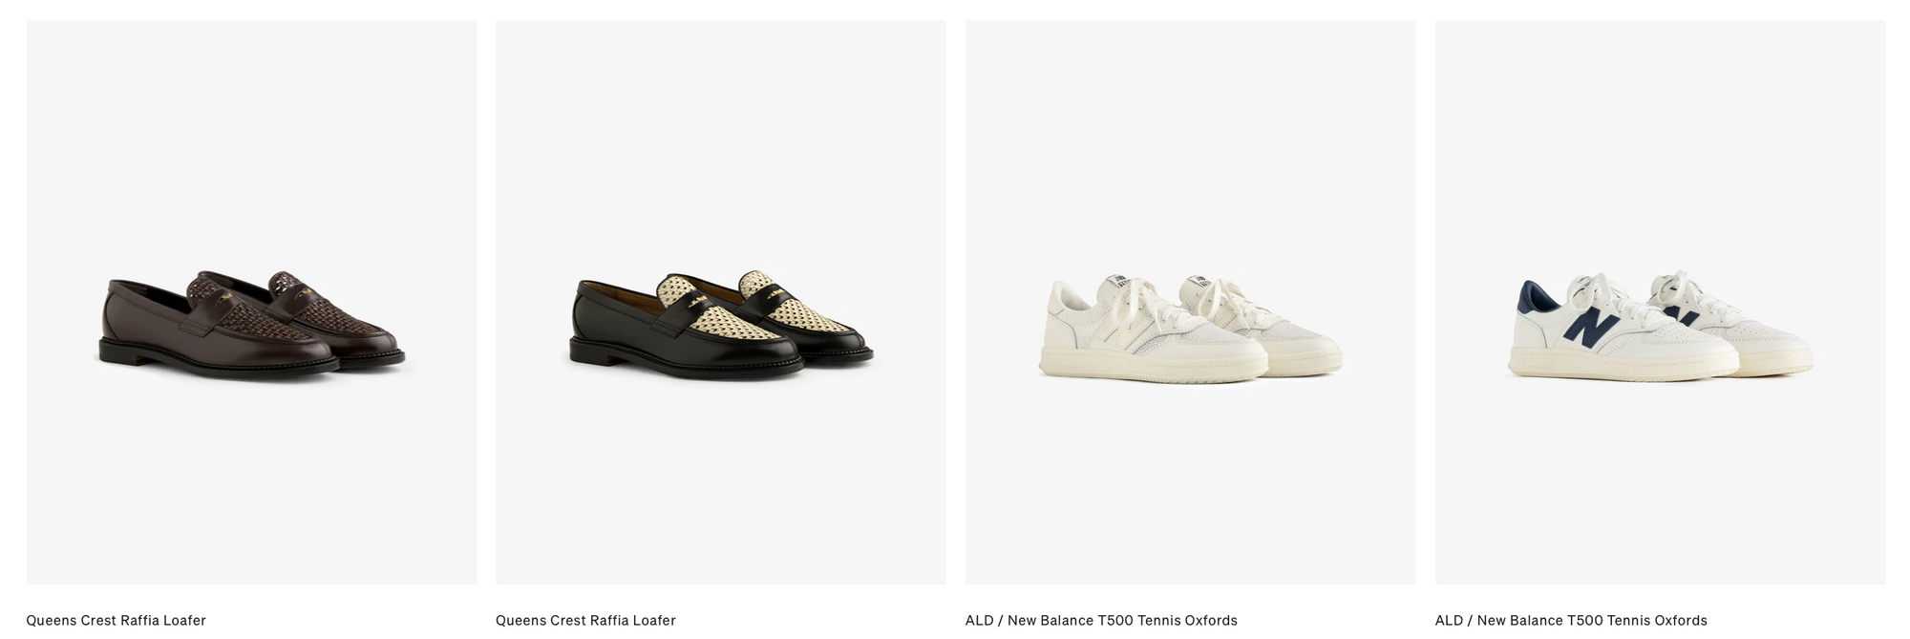Screen dimensions: 1910x639
Task: Click the third product's ALD / New Balance title
Action: pyautogui.click(x=1101, y=621)
